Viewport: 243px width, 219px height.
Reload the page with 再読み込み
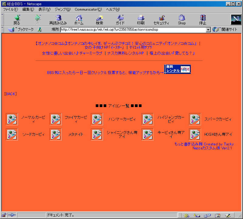[x=58, y=20]
